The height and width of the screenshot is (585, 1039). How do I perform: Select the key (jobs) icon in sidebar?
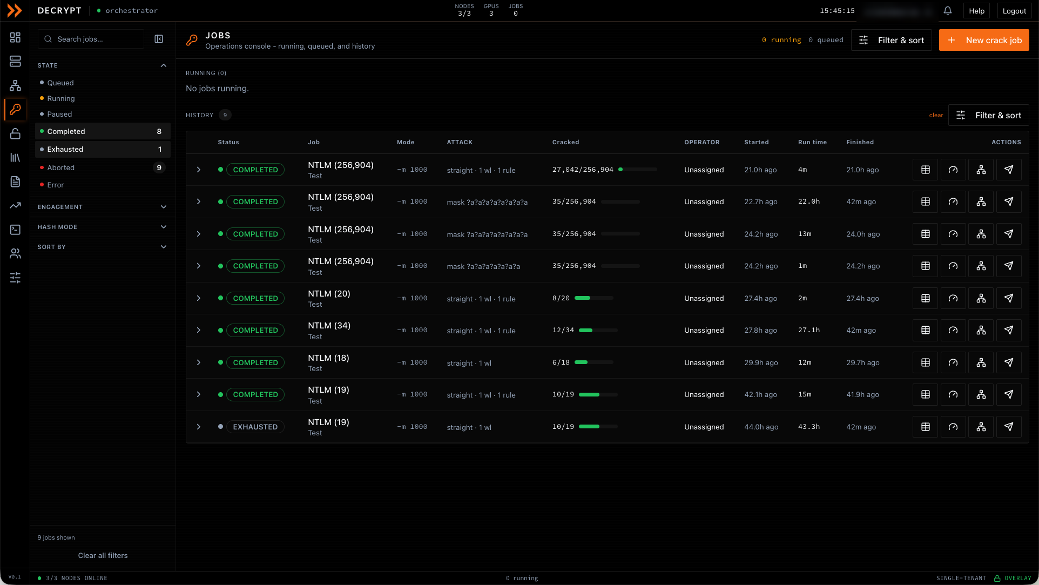pos(15,109)
